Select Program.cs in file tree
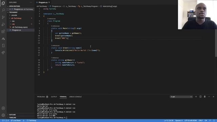 tap(16, 30)
